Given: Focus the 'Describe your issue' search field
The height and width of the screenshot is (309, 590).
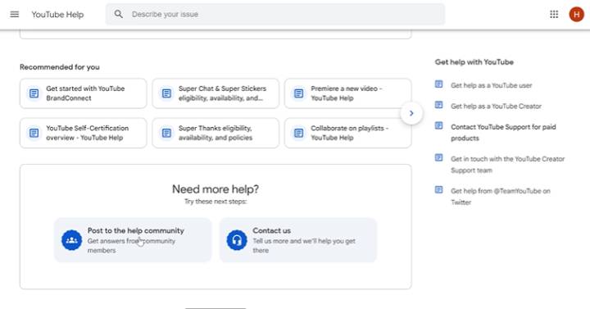Looking at the screenshot, I should point(275,14).
